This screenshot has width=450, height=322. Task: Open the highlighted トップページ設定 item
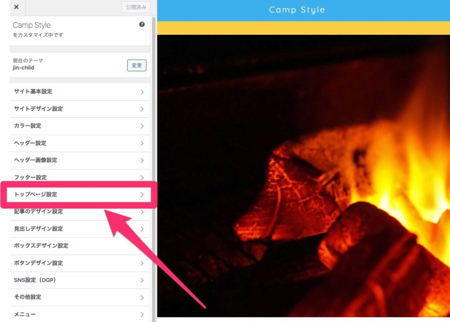tap(79, 194)
